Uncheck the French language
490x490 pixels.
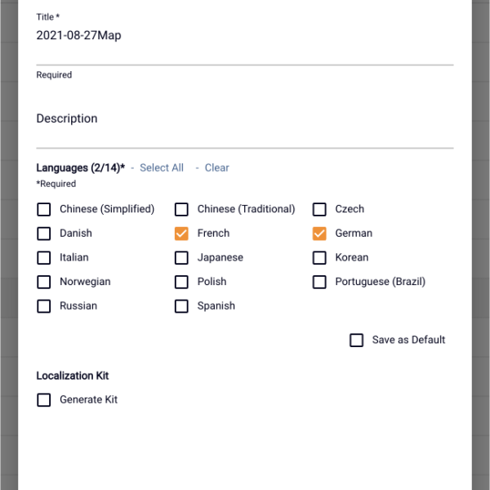(181, 234)
